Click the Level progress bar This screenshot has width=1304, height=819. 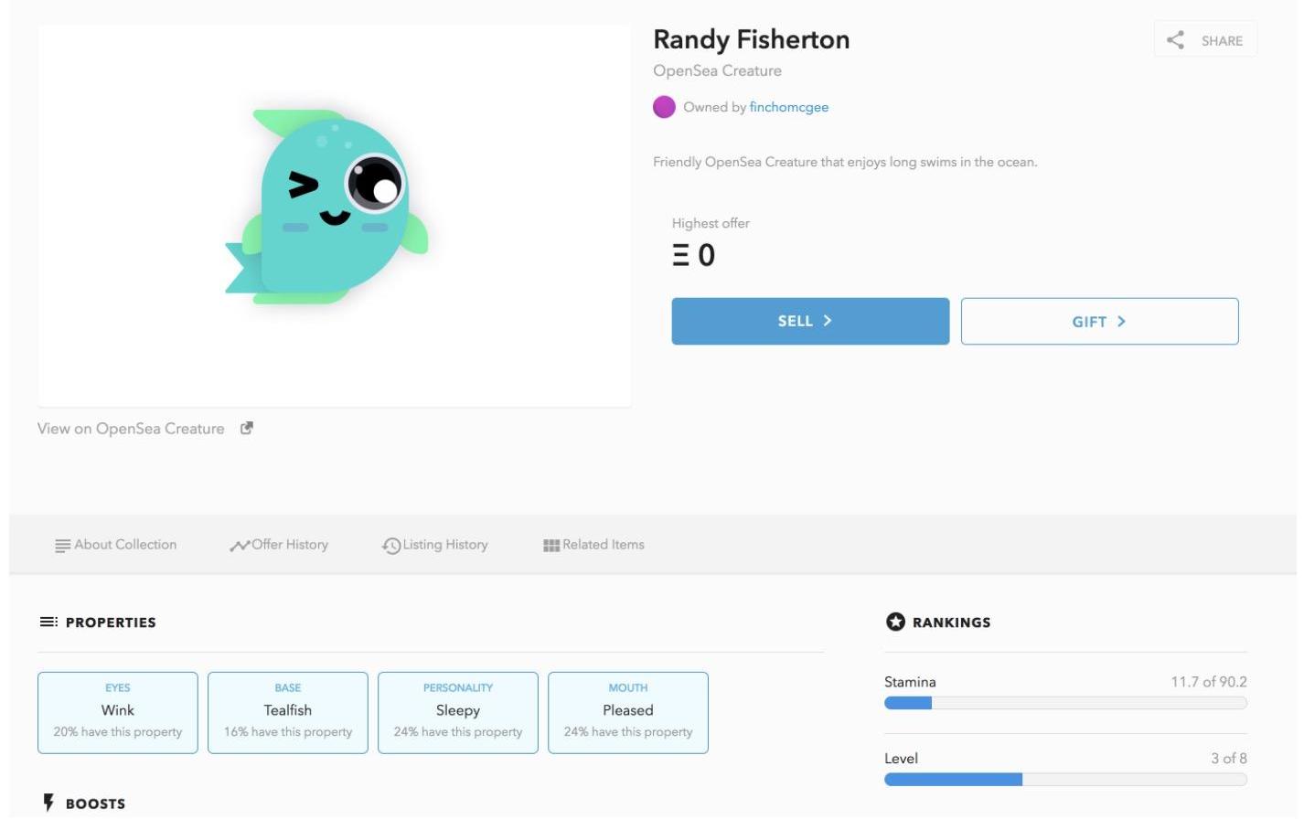point(1065,780)
